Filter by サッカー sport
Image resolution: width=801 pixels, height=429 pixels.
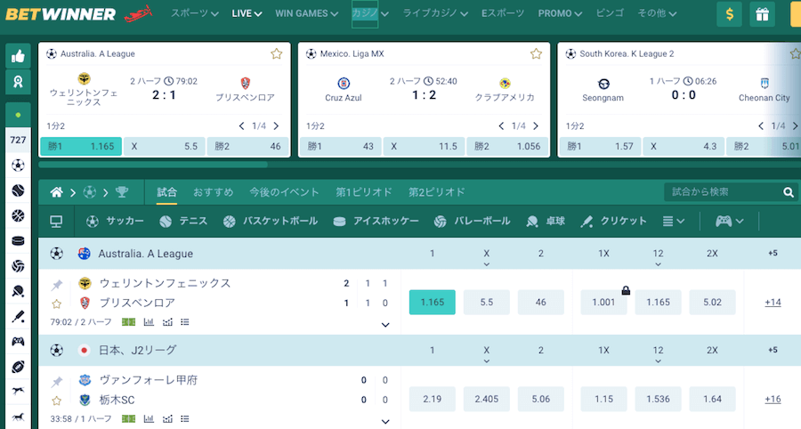pos(115,221)
